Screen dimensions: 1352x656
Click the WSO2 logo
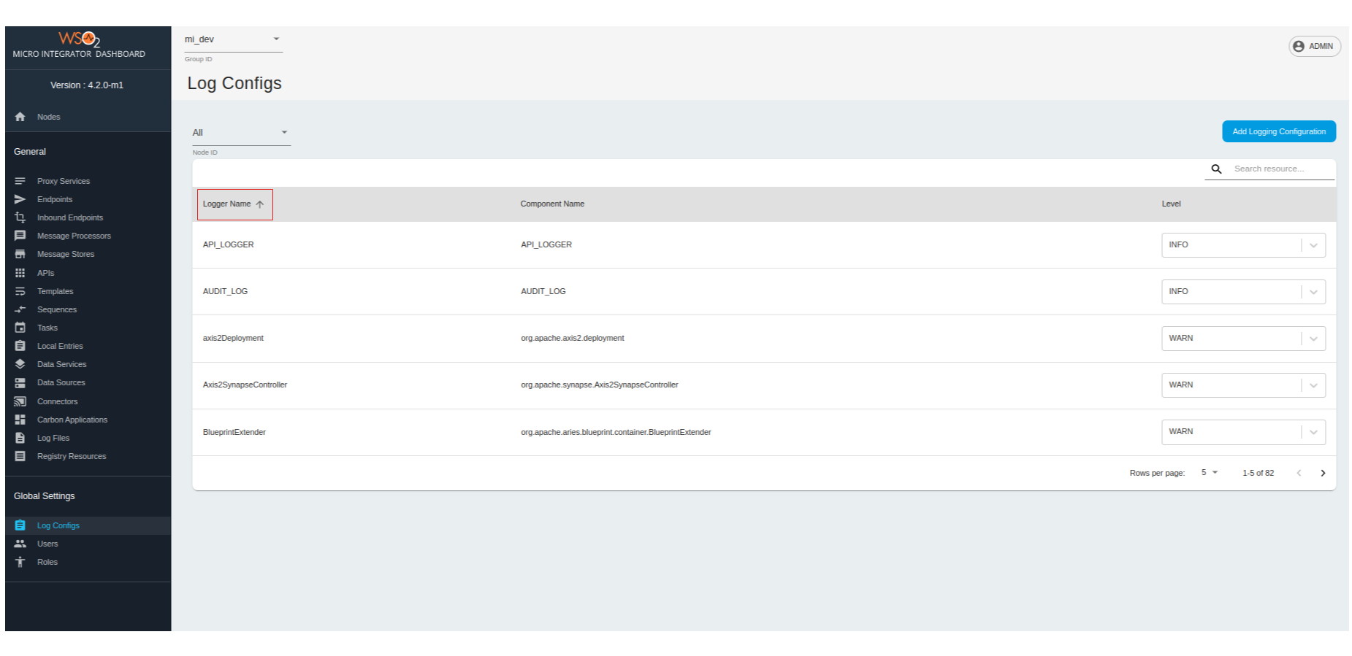tap(79, 39)
